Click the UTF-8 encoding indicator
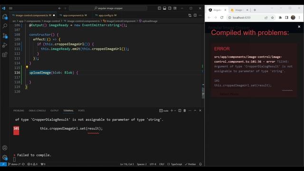Image resolution: width=304 pixels, height=171 pixels. (153, 164)
